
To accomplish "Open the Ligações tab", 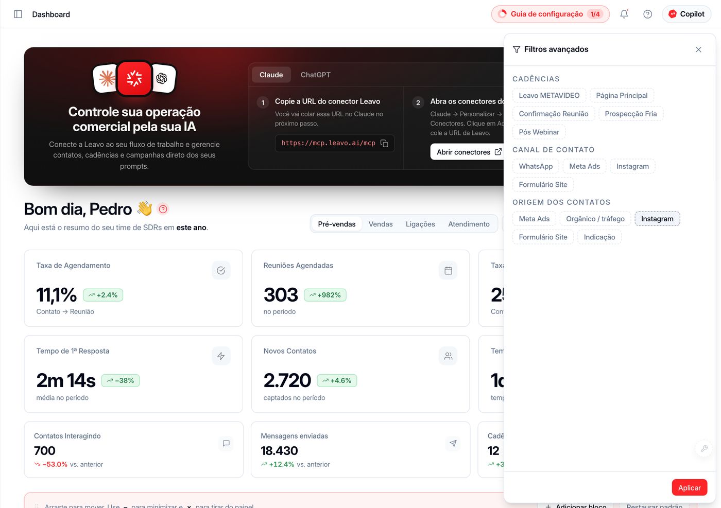I will pos(420,224).
